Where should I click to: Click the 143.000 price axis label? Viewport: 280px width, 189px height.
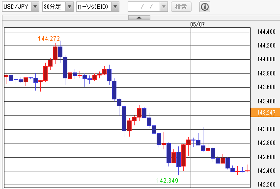(266, 129)
